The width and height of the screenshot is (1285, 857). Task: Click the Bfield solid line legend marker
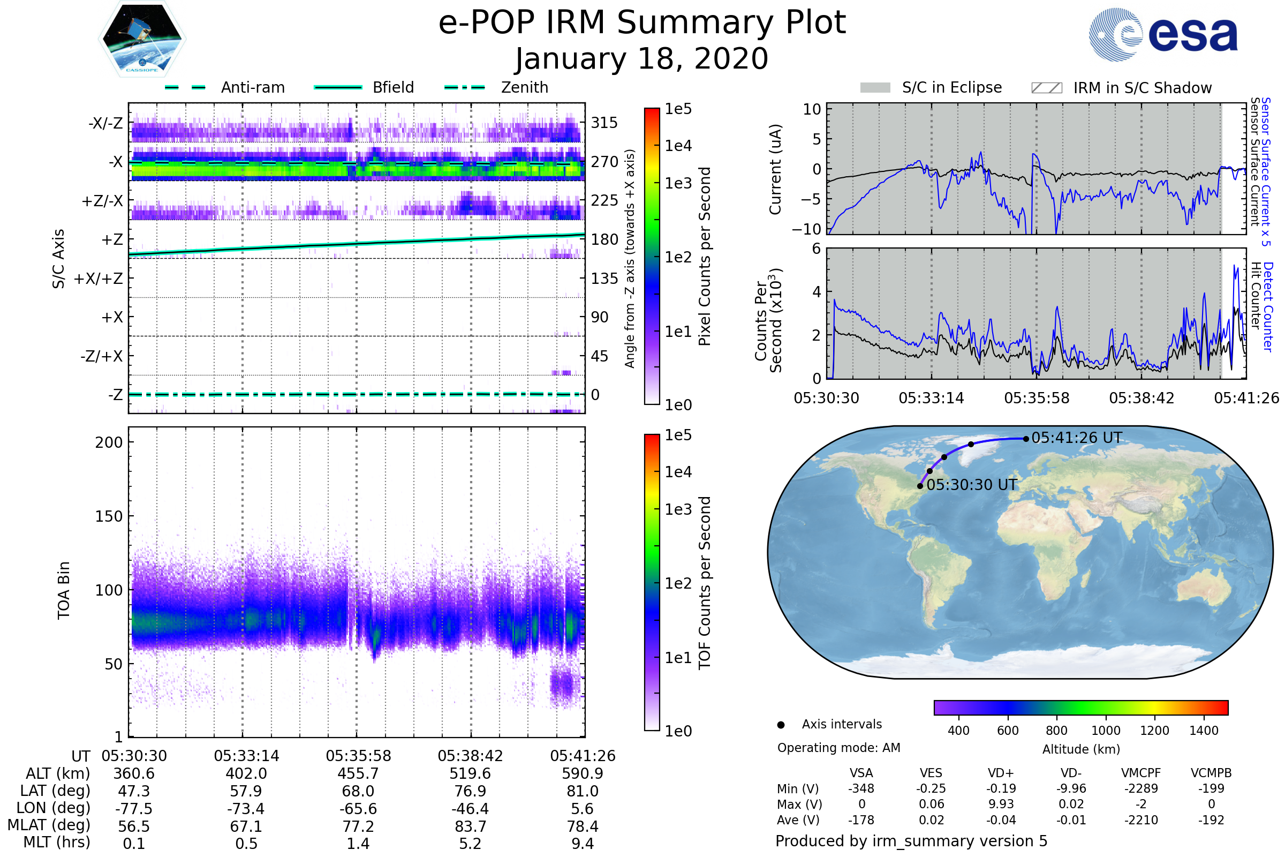click(x=338, y=87)
